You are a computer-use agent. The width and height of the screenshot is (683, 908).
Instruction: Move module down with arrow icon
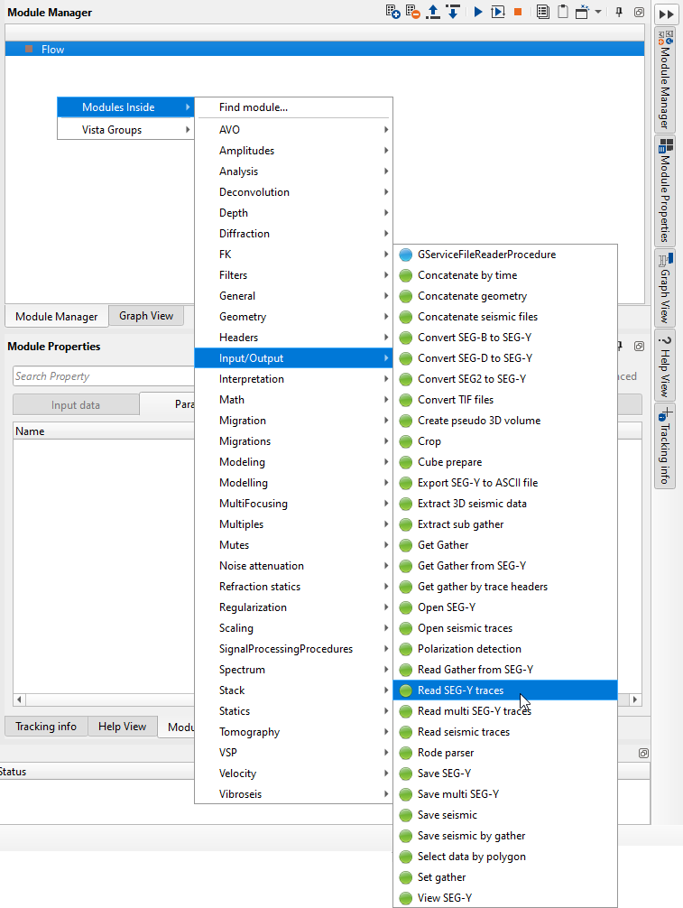point(453,13)
